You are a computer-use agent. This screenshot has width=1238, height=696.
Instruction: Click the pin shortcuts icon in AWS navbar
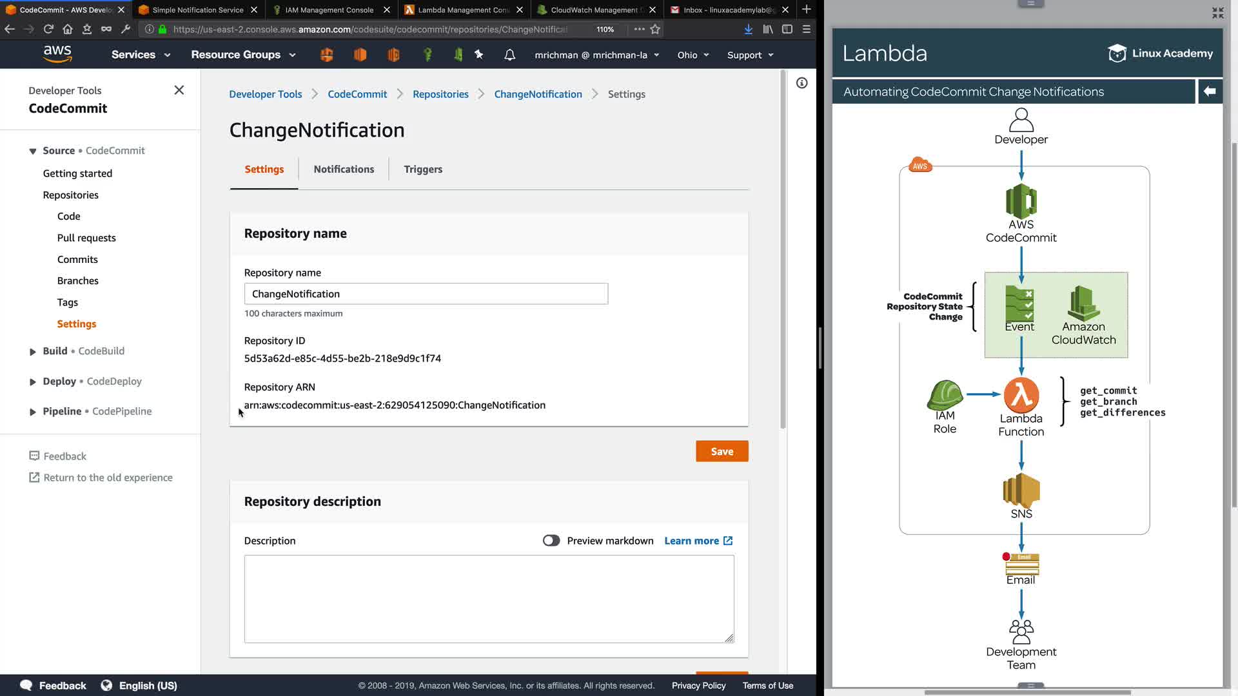[x=478, y=55]
